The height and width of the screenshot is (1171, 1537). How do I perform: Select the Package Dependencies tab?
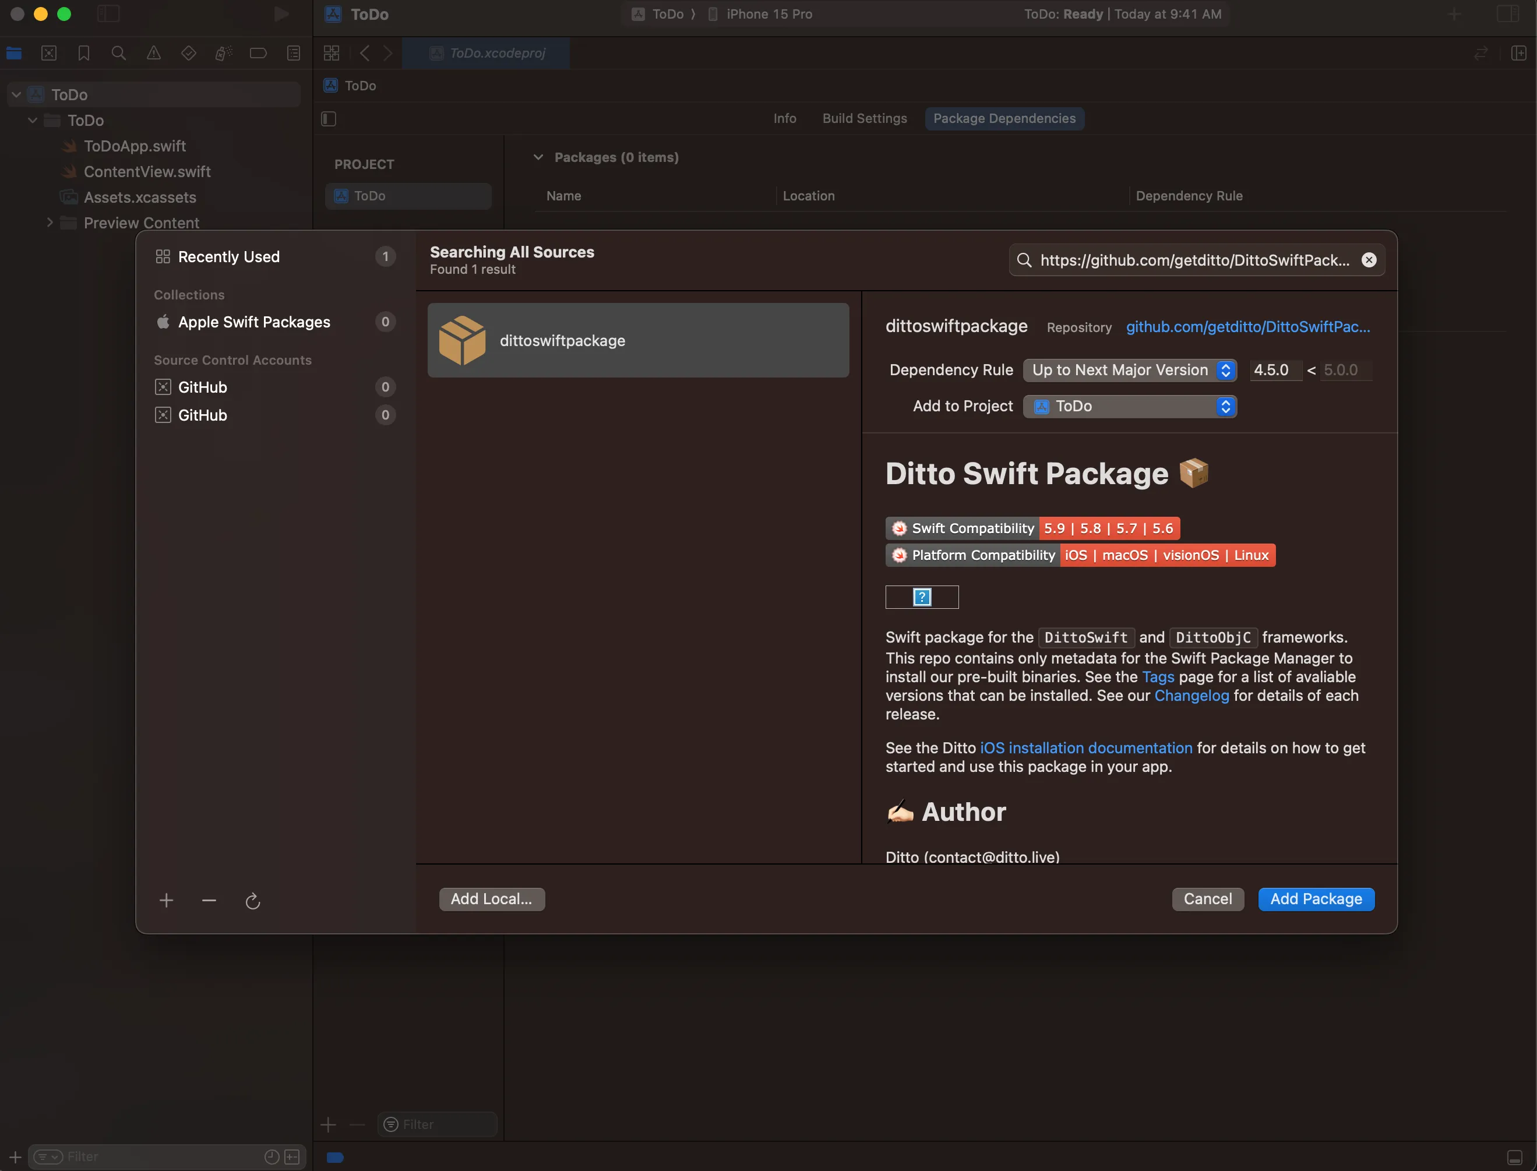coord(1004,118)
